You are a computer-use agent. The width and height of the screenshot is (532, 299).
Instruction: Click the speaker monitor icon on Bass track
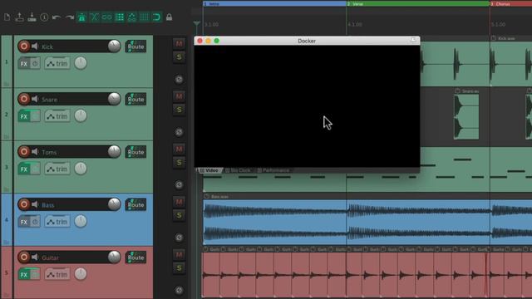tap(35, 204)
